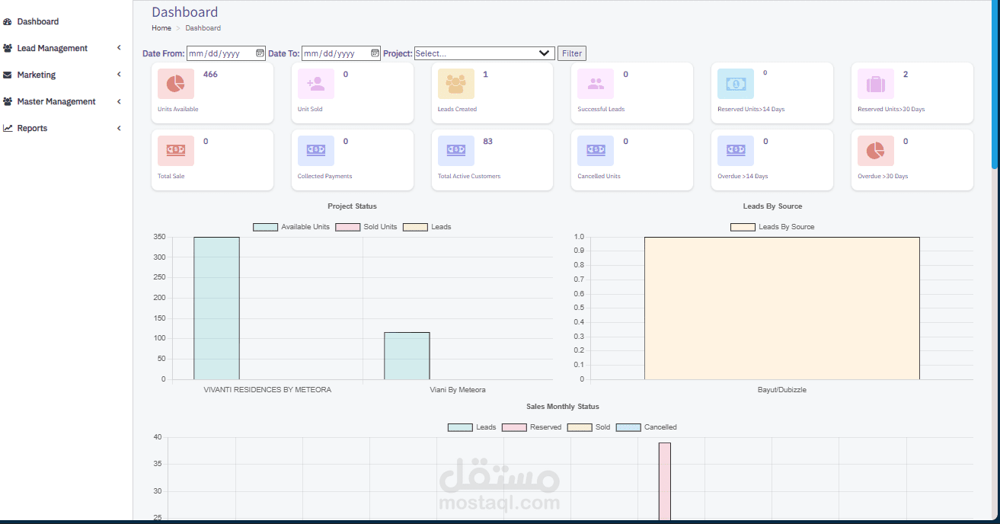Click the Dashboard gauge icon in sidebar
The image size is (1000, 524).
8,21
